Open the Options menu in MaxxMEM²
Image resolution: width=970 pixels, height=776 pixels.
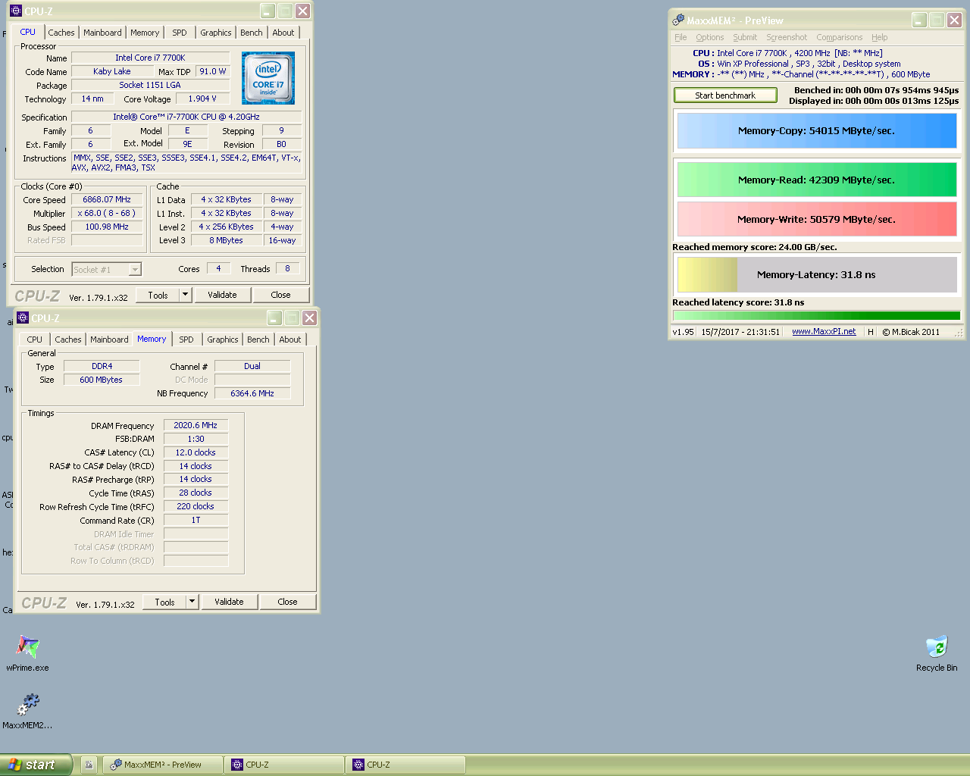pos(710,37)
